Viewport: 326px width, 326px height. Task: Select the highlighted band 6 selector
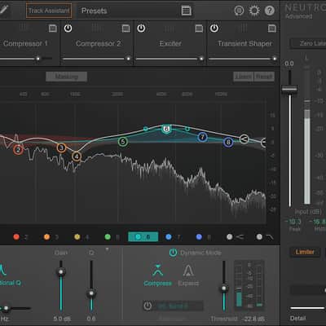coord(143,237)
